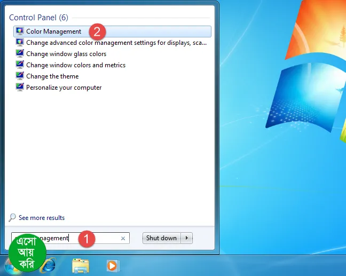
Task: Click the Change the theme icon
Action: [20, 76]
